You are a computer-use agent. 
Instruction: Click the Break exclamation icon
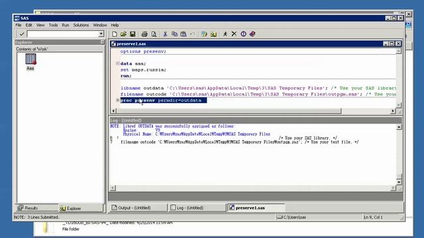click(x=243, y=34)
